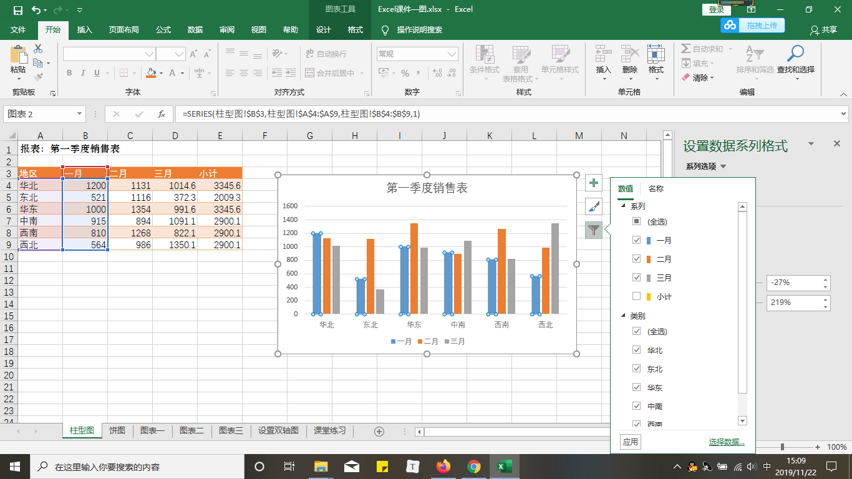Click the 共享 share button
Viewport: 852px width, 479px height.
pos(823,30)
